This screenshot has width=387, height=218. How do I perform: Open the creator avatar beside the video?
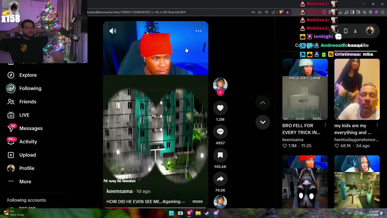220,84
